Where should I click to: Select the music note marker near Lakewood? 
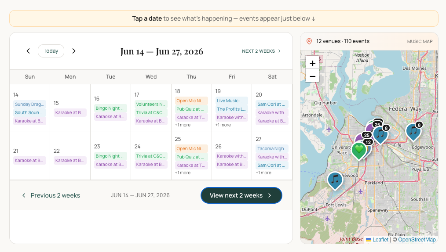[x=335, y=181]
